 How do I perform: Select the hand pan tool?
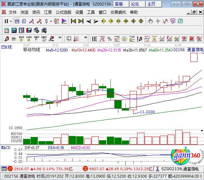coord(151,21)
